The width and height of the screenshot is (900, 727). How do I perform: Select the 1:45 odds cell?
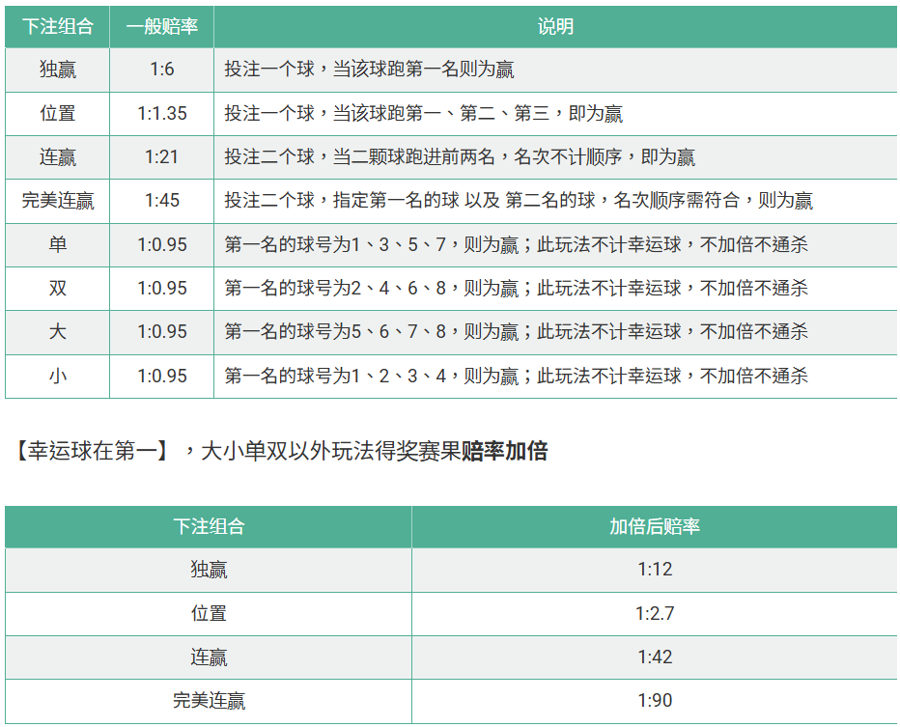pos(162,200)
